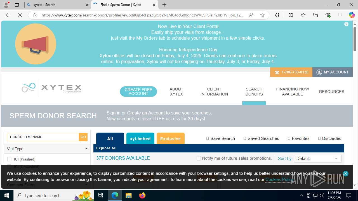Open Browser essentials icon
The height and width of the screenshot is (201, 358).
coord(328,15)
